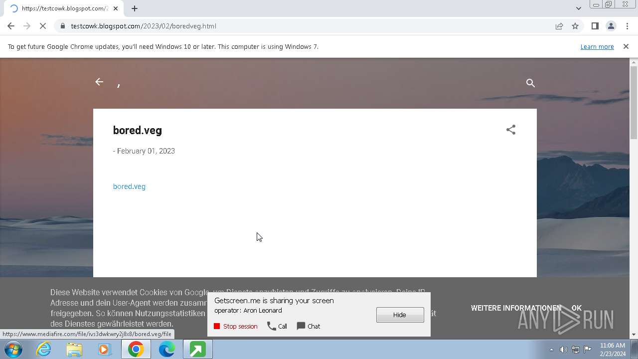Open the blog search icon
638x359 pixels.
point(530,83)
